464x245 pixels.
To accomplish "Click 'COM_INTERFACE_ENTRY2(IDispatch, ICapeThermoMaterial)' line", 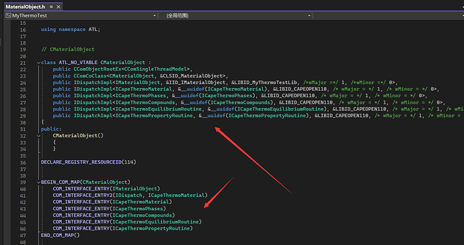I will pos(130,195).
